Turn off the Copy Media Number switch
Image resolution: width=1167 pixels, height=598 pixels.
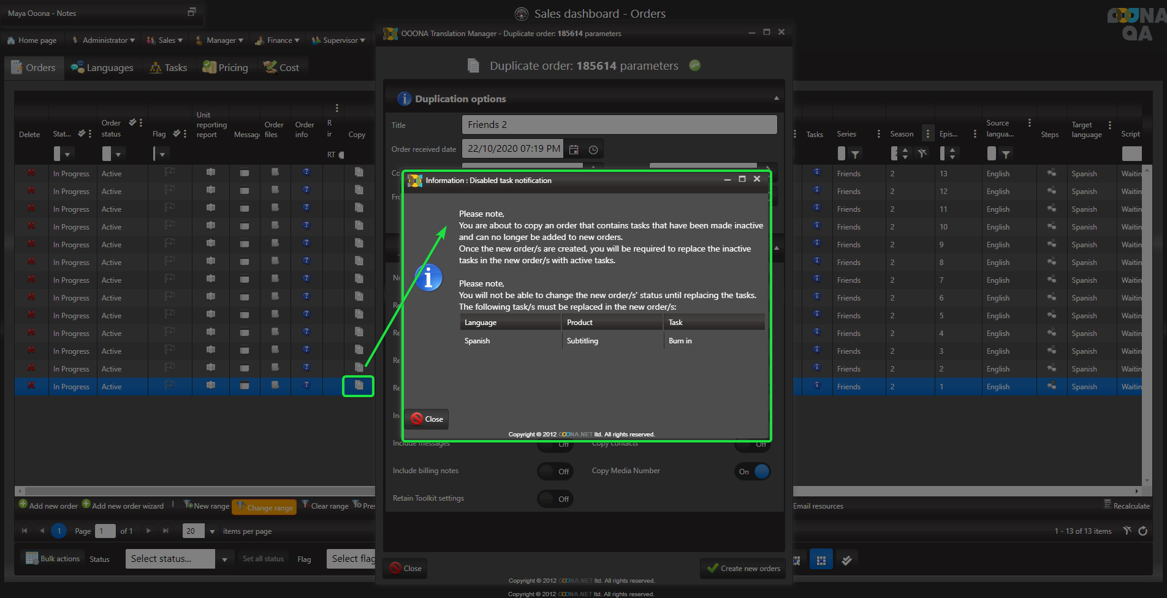click(x=753, y=471)
